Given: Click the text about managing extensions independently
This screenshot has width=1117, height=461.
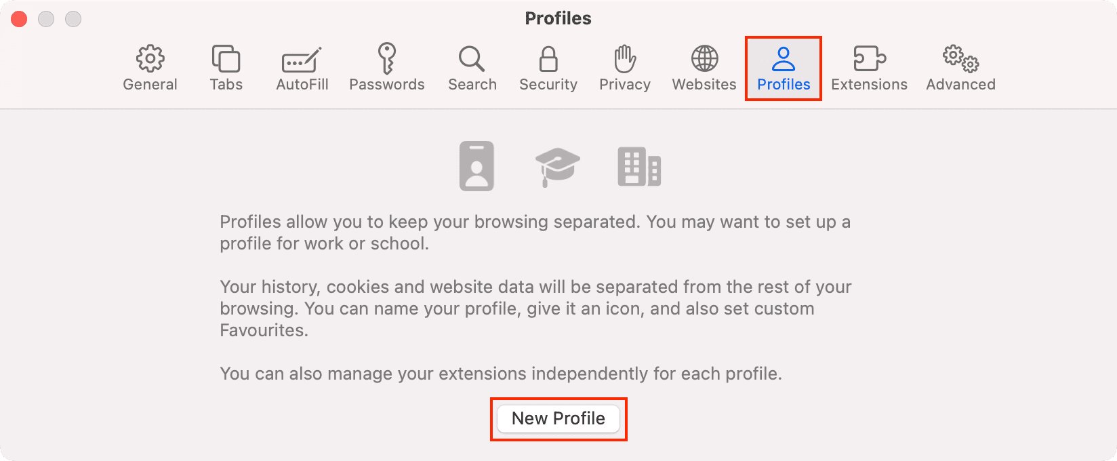Looking at the screenshot, I should pyautogui.click(x=501, y=374).
